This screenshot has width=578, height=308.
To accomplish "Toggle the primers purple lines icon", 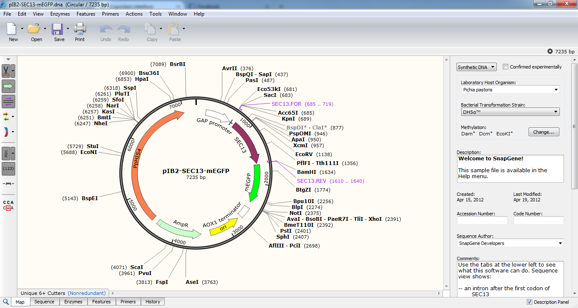I will tap(8, 102).
